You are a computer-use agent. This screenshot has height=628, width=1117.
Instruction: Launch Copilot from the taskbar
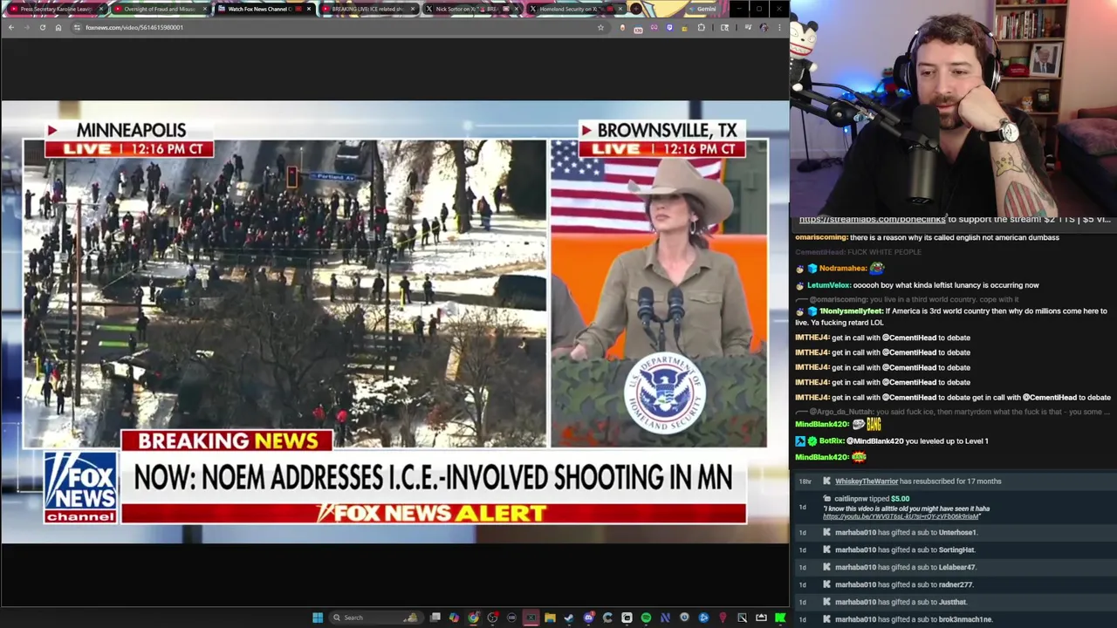pyautogui.click(x=454, y=618)
